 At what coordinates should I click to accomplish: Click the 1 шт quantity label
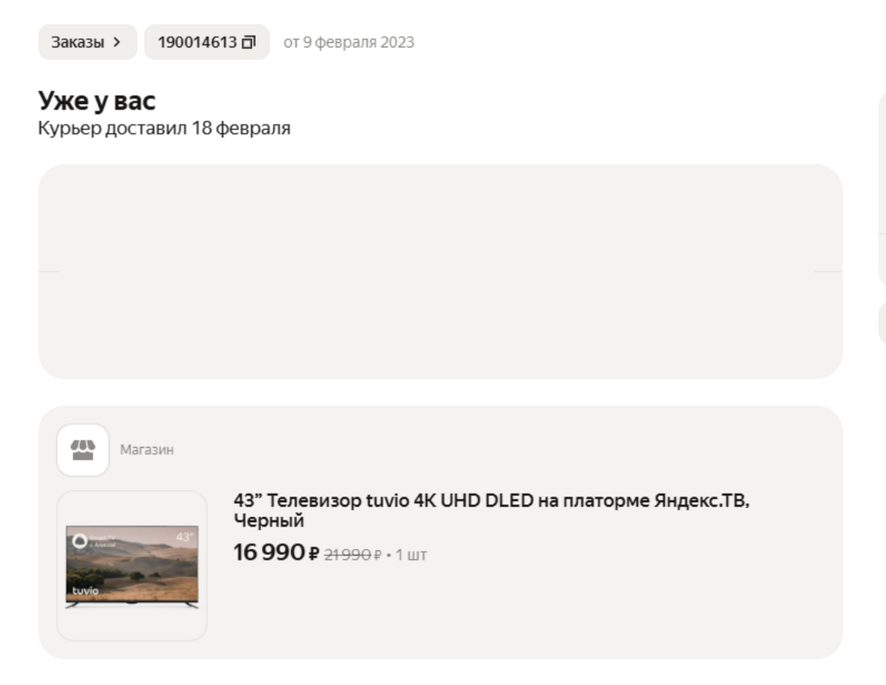tap(410, 555)
